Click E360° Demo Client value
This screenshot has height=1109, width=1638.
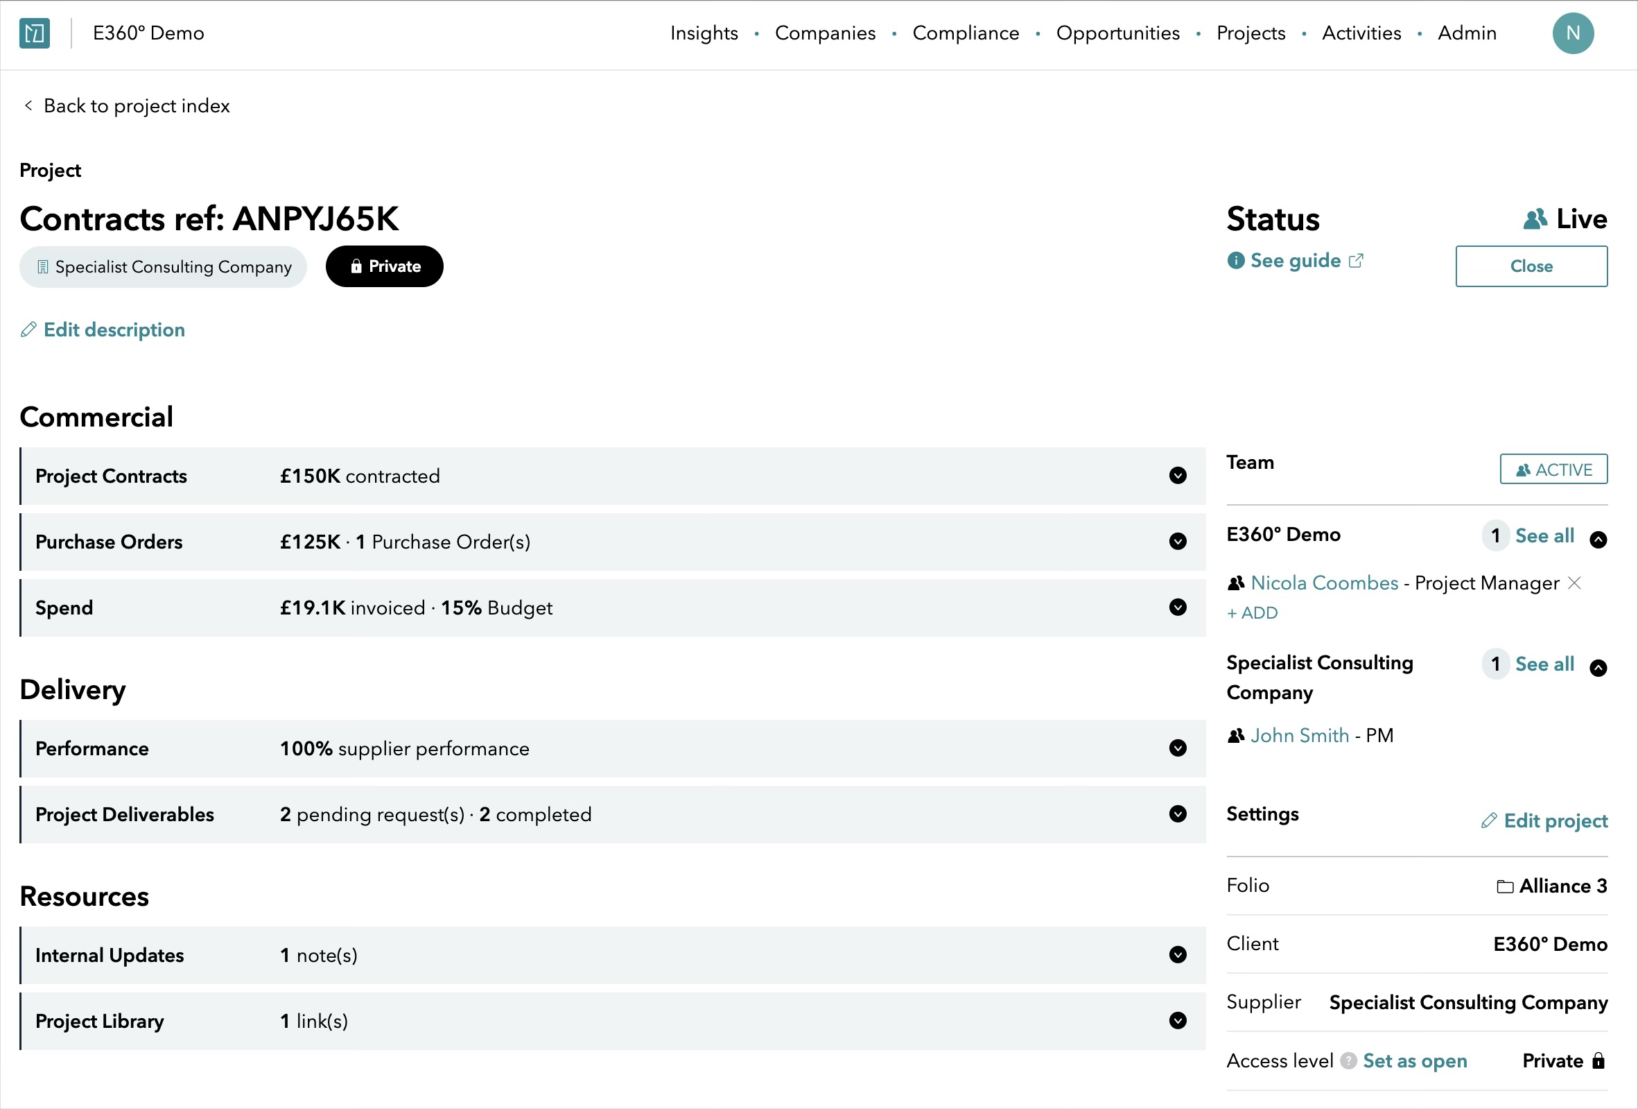[x=1550, y=945]
